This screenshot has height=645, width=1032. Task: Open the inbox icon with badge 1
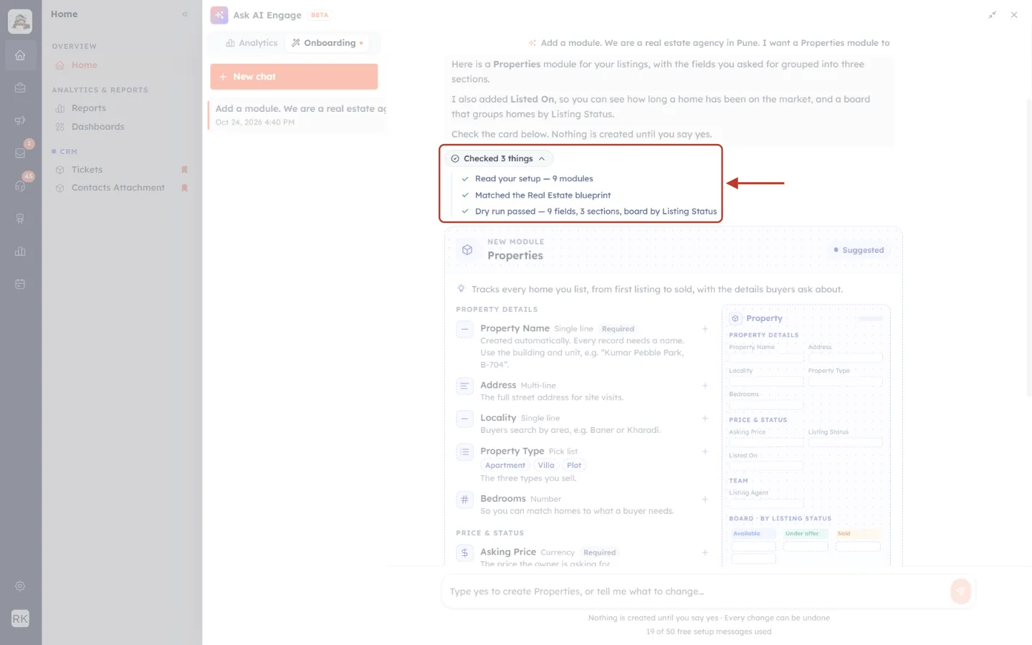pyautogui.click(x=20, y=153)
